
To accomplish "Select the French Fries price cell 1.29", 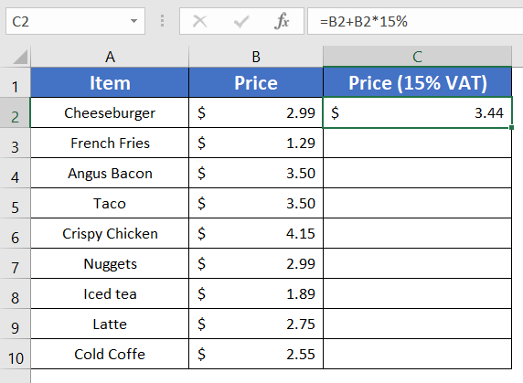I will click(256, 143).
